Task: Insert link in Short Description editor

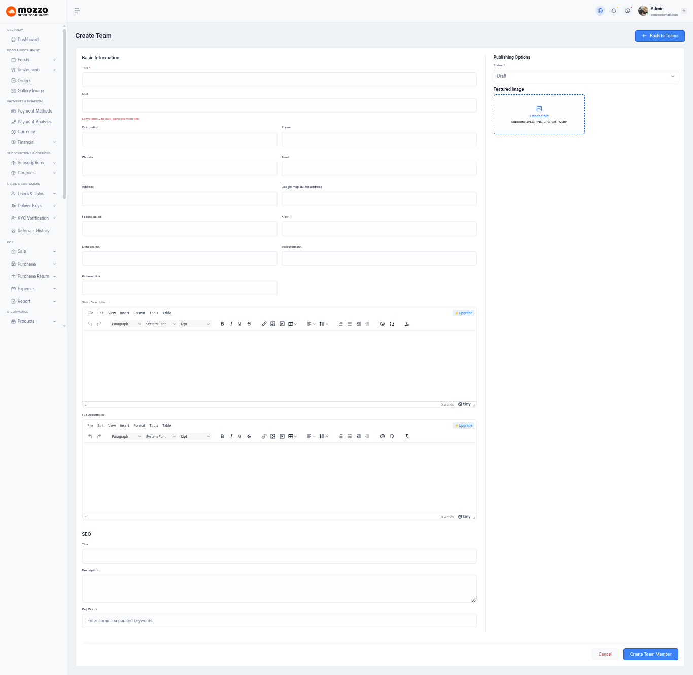Action: click(264, 324)
